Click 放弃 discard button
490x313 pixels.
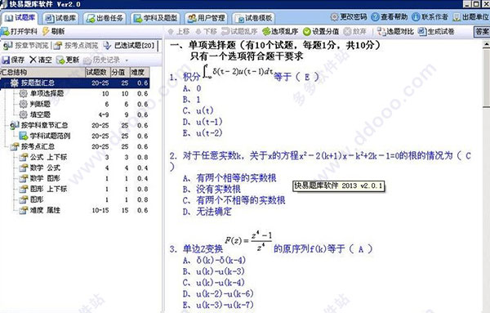[354, 31]
